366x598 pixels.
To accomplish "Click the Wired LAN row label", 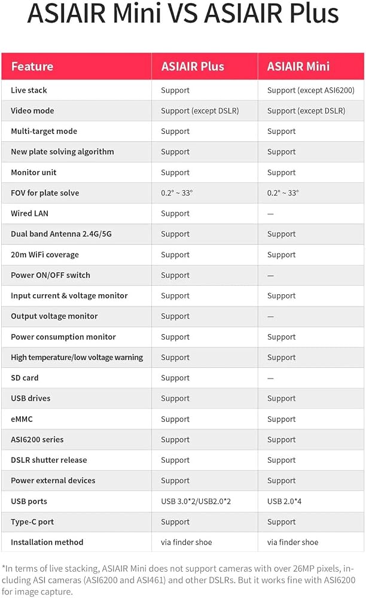I will coord(30,213).
